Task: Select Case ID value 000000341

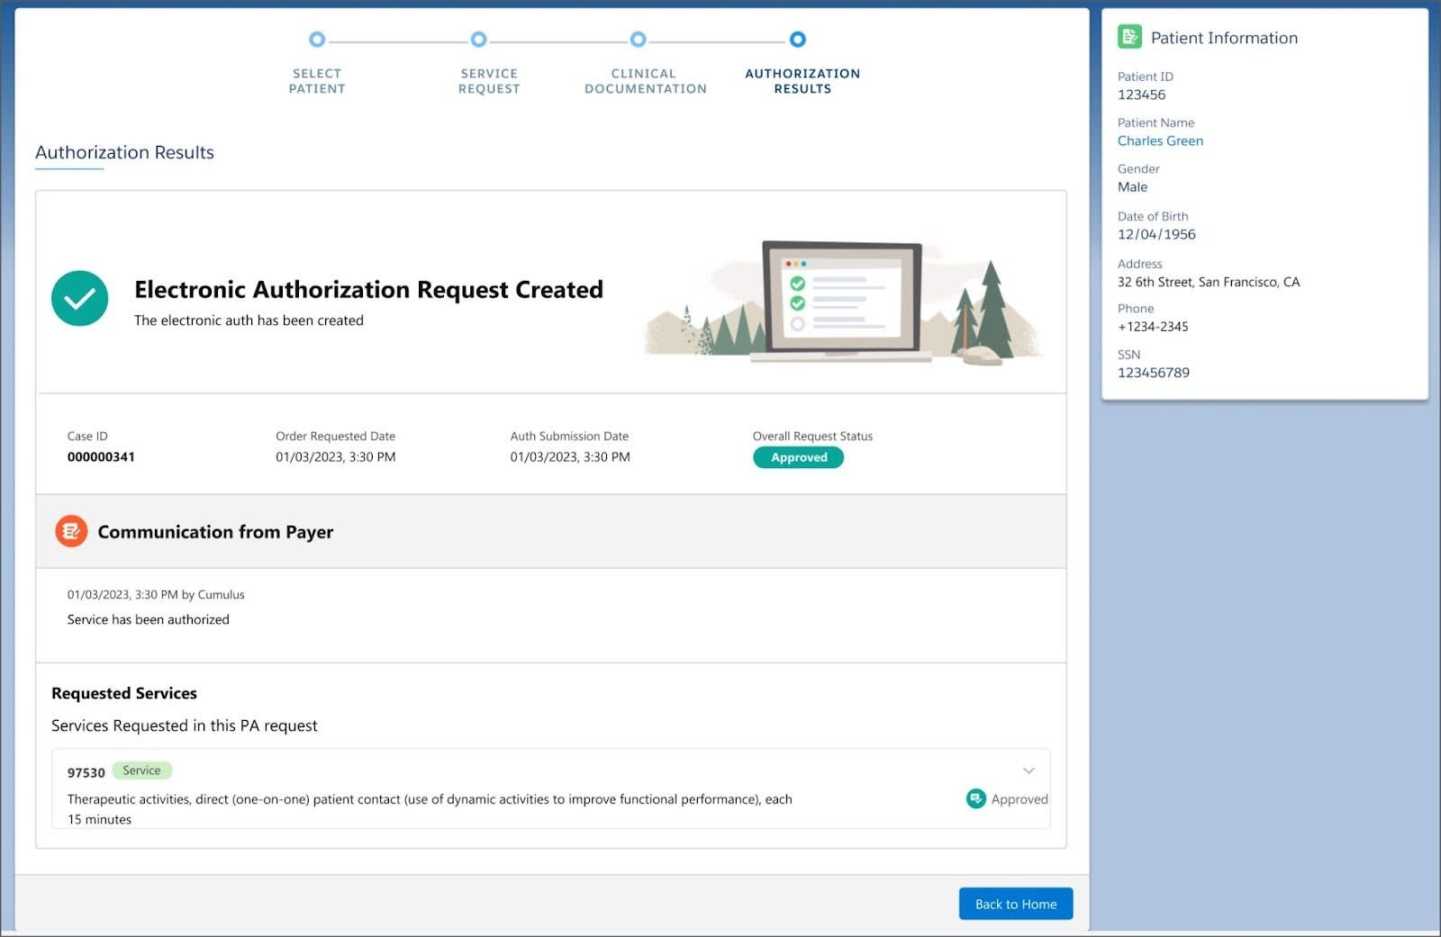Action: [x=101, y=456]
